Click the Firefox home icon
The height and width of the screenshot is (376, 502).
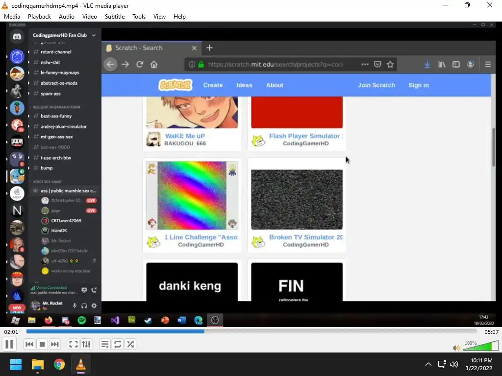click(x=154, y=65)
